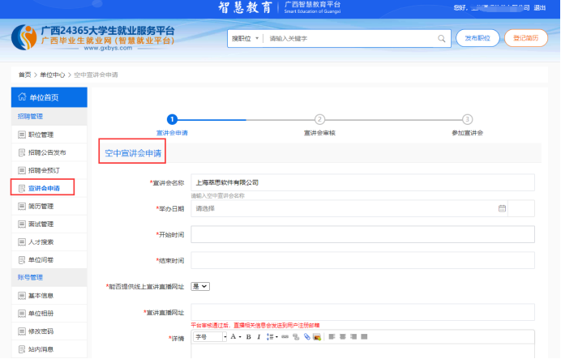The image size is (561, 359).
Task: Expand the font color dropdown arrow
Action: 240,337
